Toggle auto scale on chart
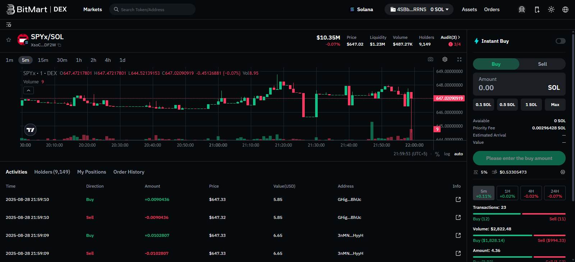 [459, 154]
